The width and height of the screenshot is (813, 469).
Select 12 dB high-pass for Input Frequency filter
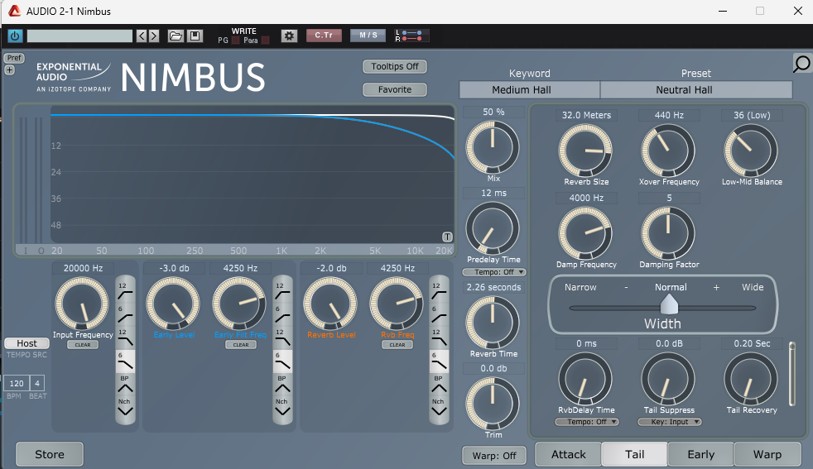click(125, 291)
